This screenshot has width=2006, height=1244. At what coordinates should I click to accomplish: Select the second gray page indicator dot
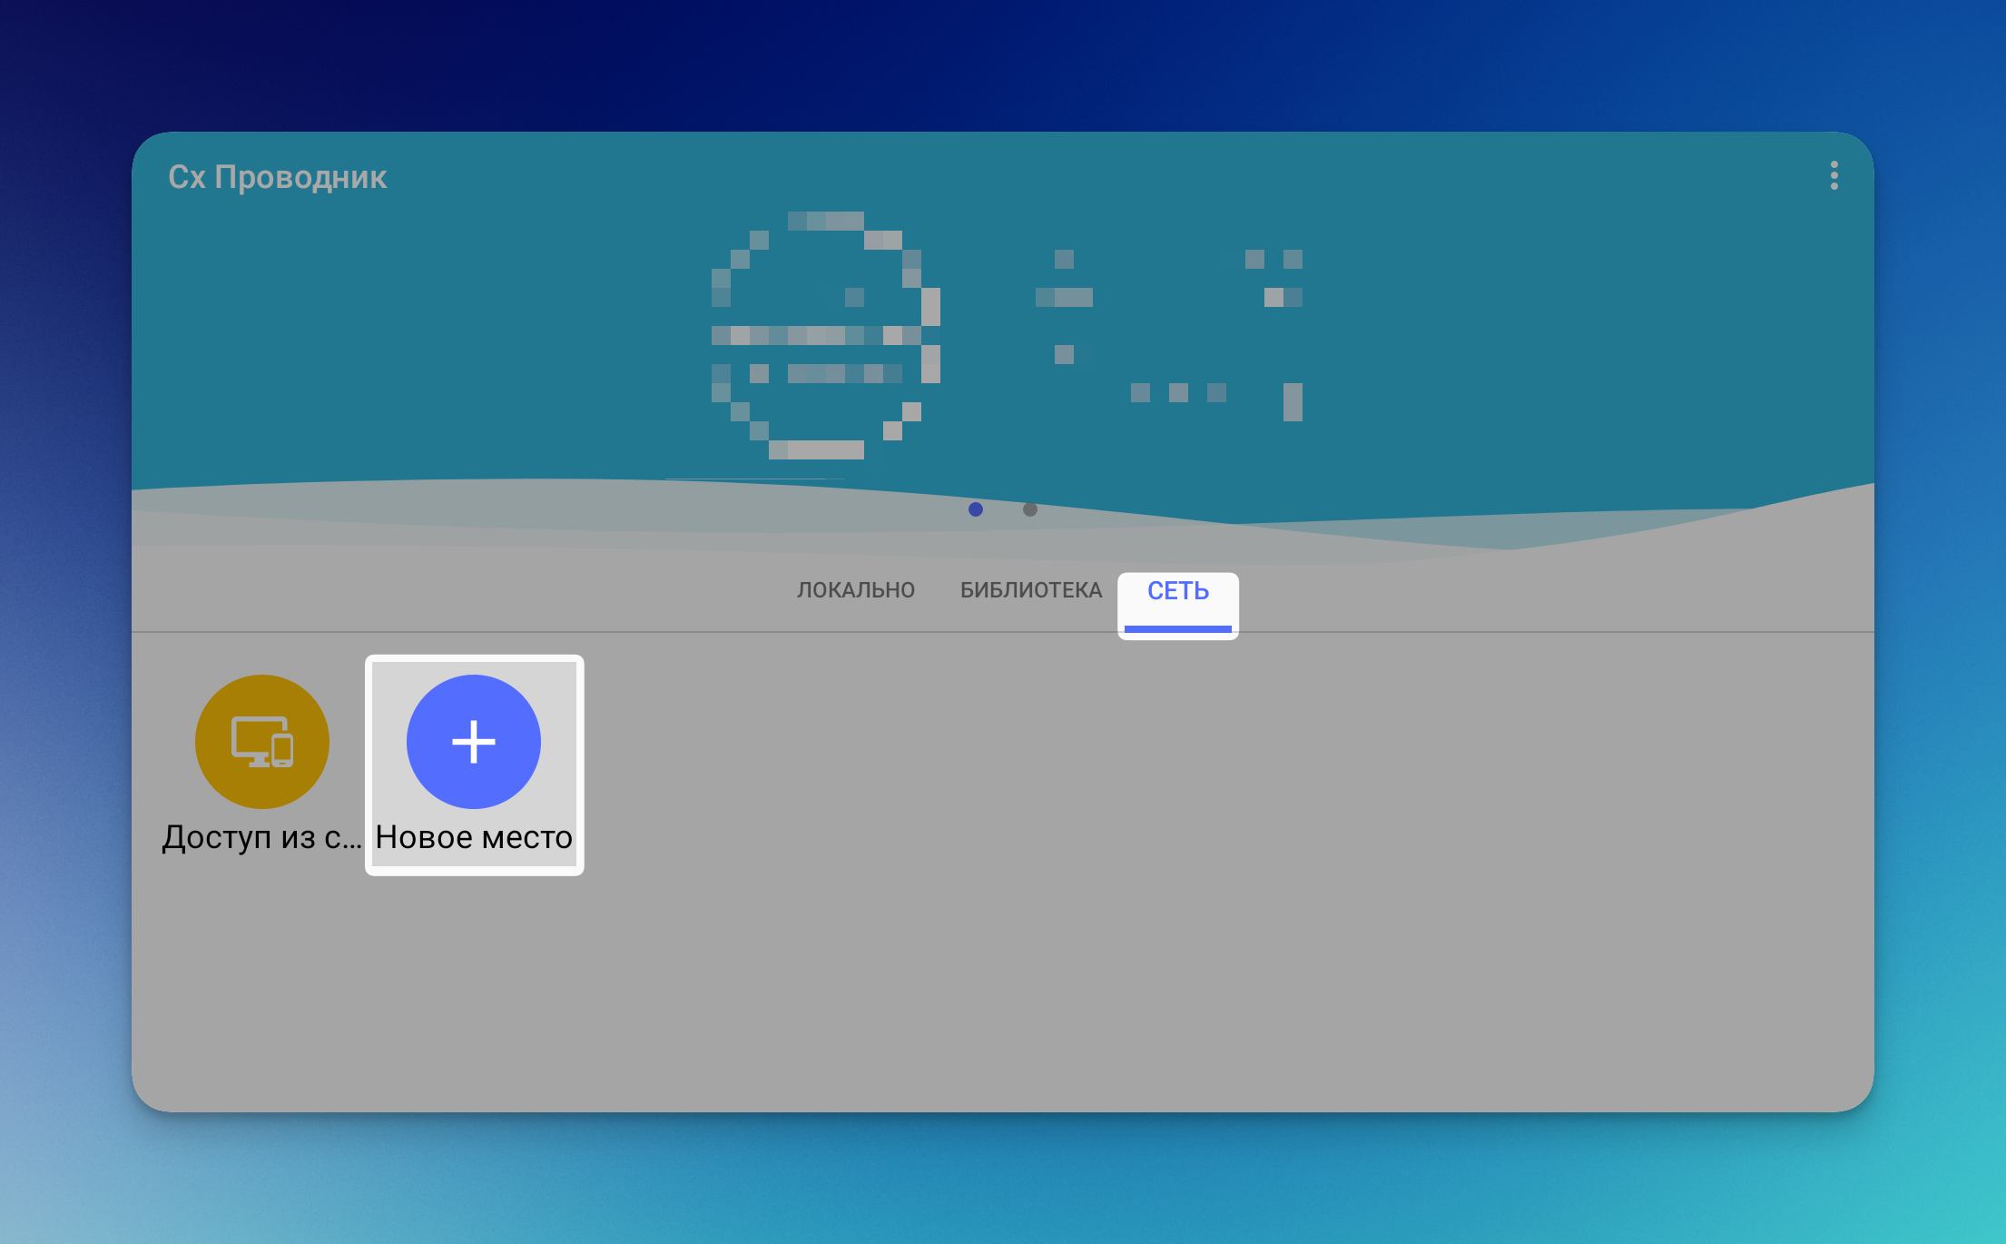click(x=1029, y=509)
